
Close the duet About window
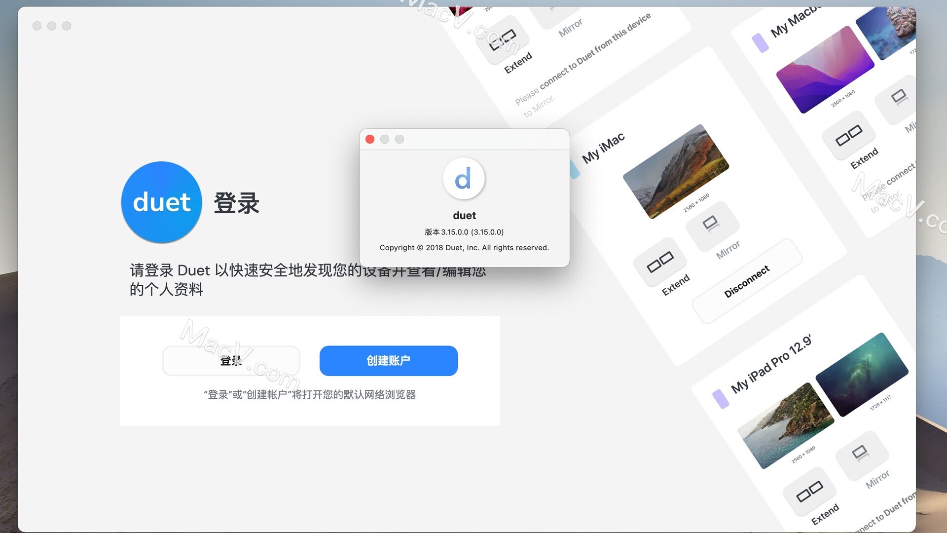(370, 139)
